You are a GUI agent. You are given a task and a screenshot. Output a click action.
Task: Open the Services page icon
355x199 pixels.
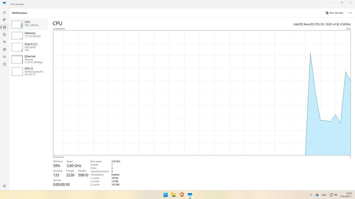click(4, 64)
